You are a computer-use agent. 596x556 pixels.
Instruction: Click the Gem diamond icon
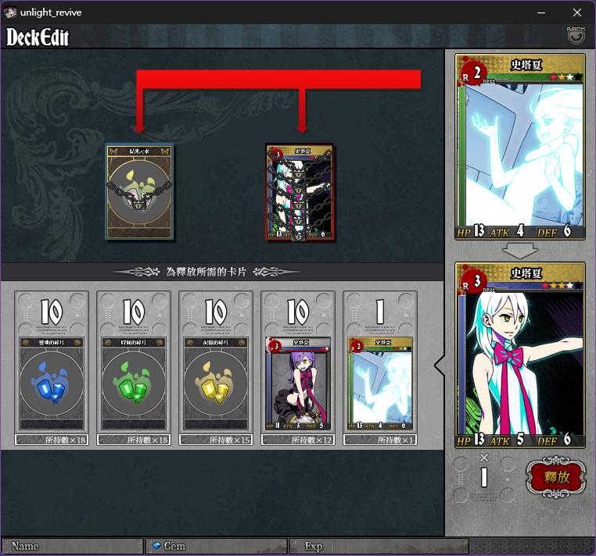click(157, 546)
